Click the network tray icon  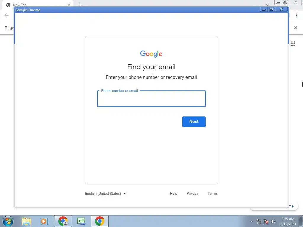point(259,221)
